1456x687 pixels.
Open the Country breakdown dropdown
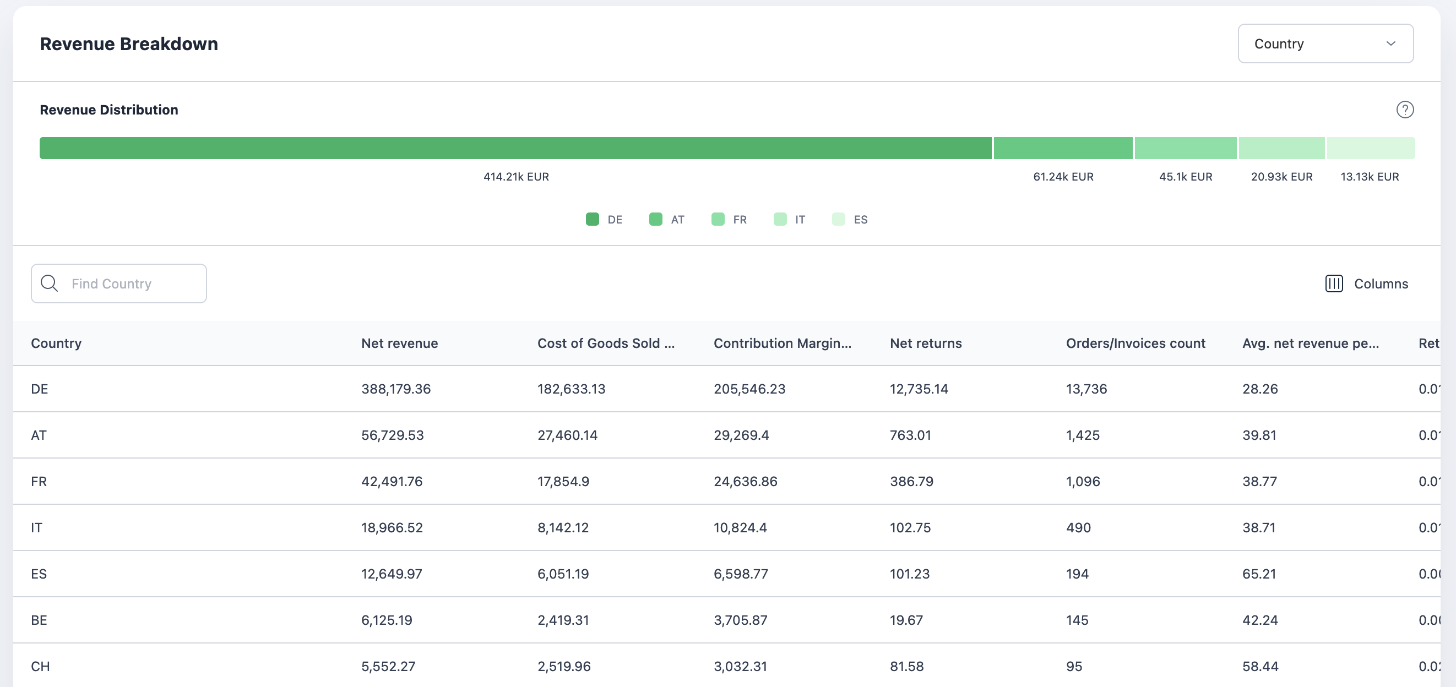click(1325, 43)
